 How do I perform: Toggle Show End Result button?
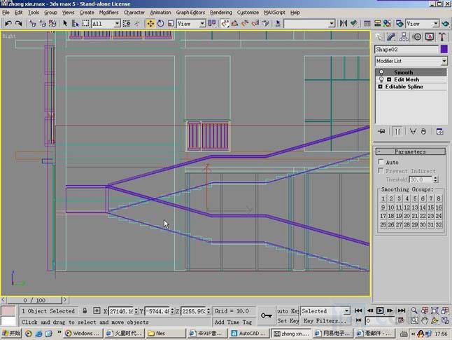click(397, 131)
